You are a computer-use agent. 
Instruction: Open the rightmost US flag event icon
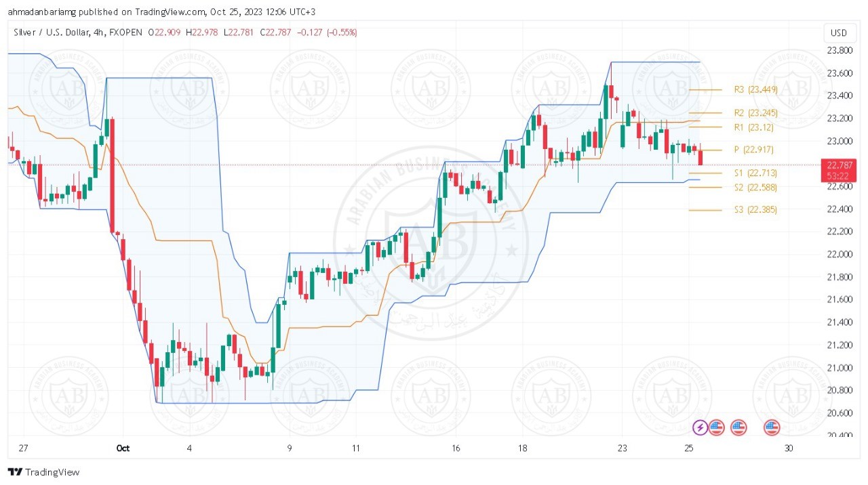pyautogui.click(x=772, y=427)
